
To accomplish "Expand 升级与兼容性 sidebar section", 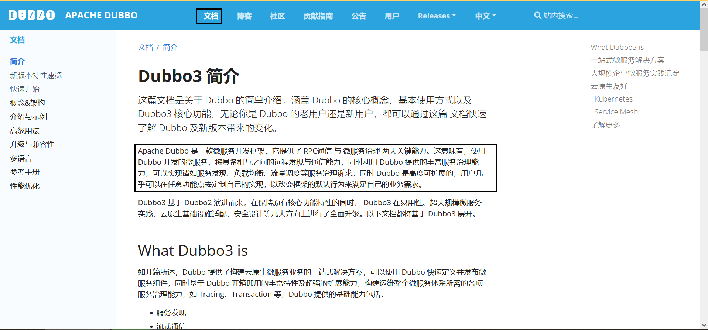I will (x=32, y=144).
